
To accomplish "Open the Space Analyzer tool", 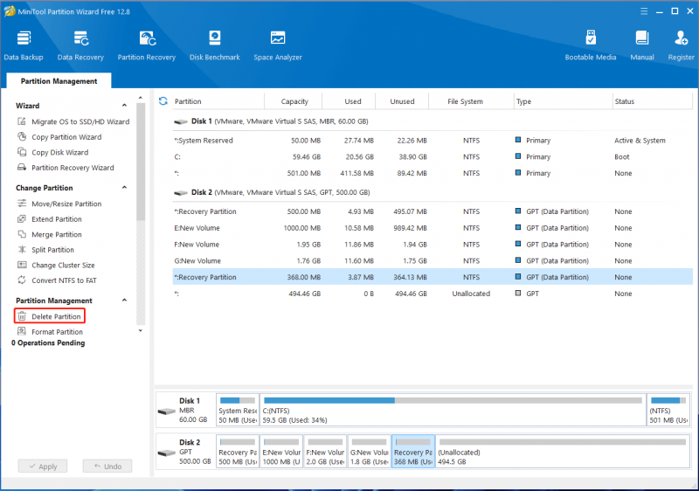I will coord(278,45).
